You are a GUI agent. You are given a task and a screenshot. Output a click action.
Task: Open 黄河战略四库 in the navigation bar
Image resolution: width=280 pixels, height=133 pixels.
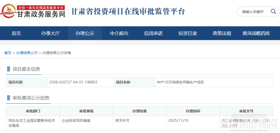[256, 33]
